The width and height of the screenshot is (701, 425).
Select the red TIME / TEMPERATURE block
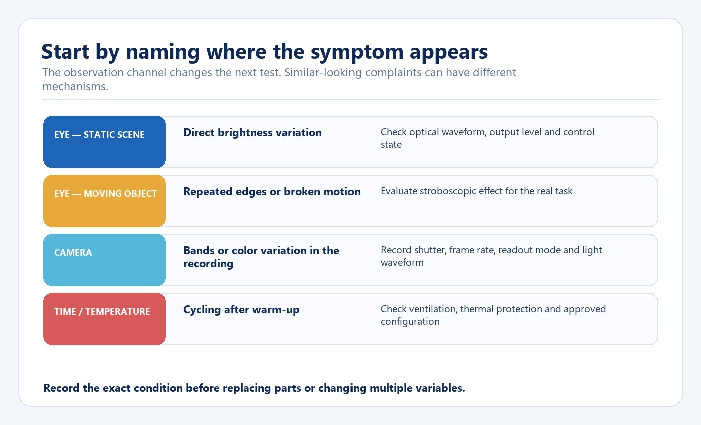pyautogui.click(x=104, y=319)
